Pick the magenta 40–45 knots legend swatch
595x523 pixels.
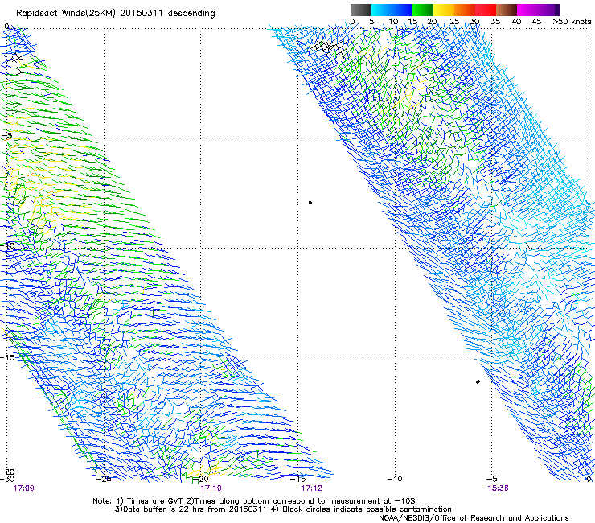point(527,10)
